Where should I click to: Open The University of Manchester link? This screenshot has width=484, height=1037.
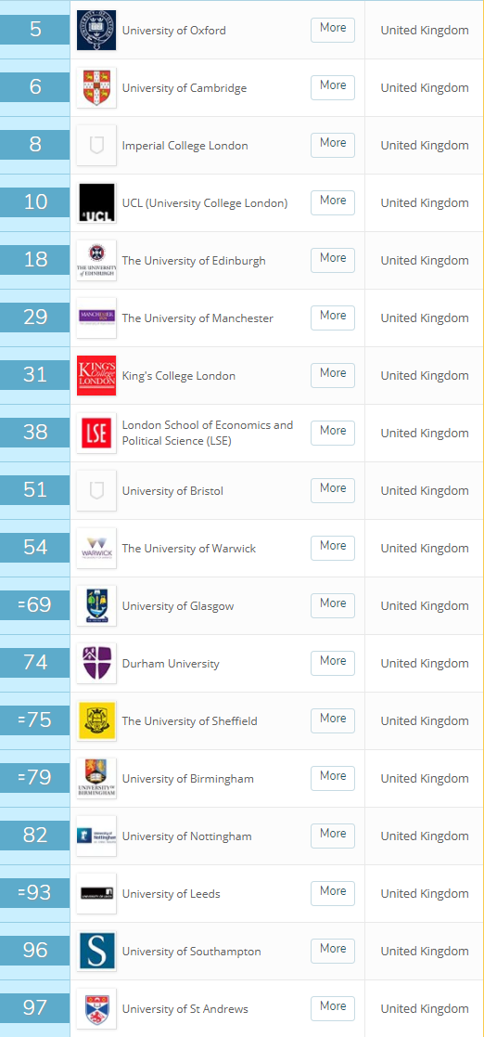pyautogui.click(x=197, y=318)
